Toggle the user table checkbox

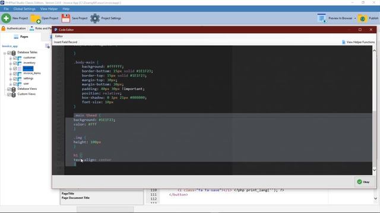[x=15, y=84]
